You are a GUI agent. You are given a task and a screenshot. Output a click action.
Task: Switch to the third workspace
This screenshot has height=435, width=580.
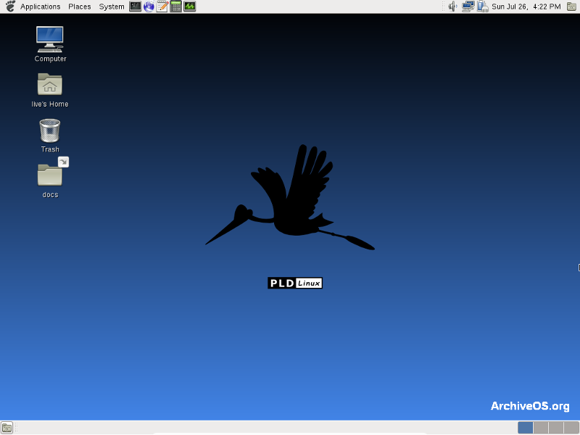point(556,428)
